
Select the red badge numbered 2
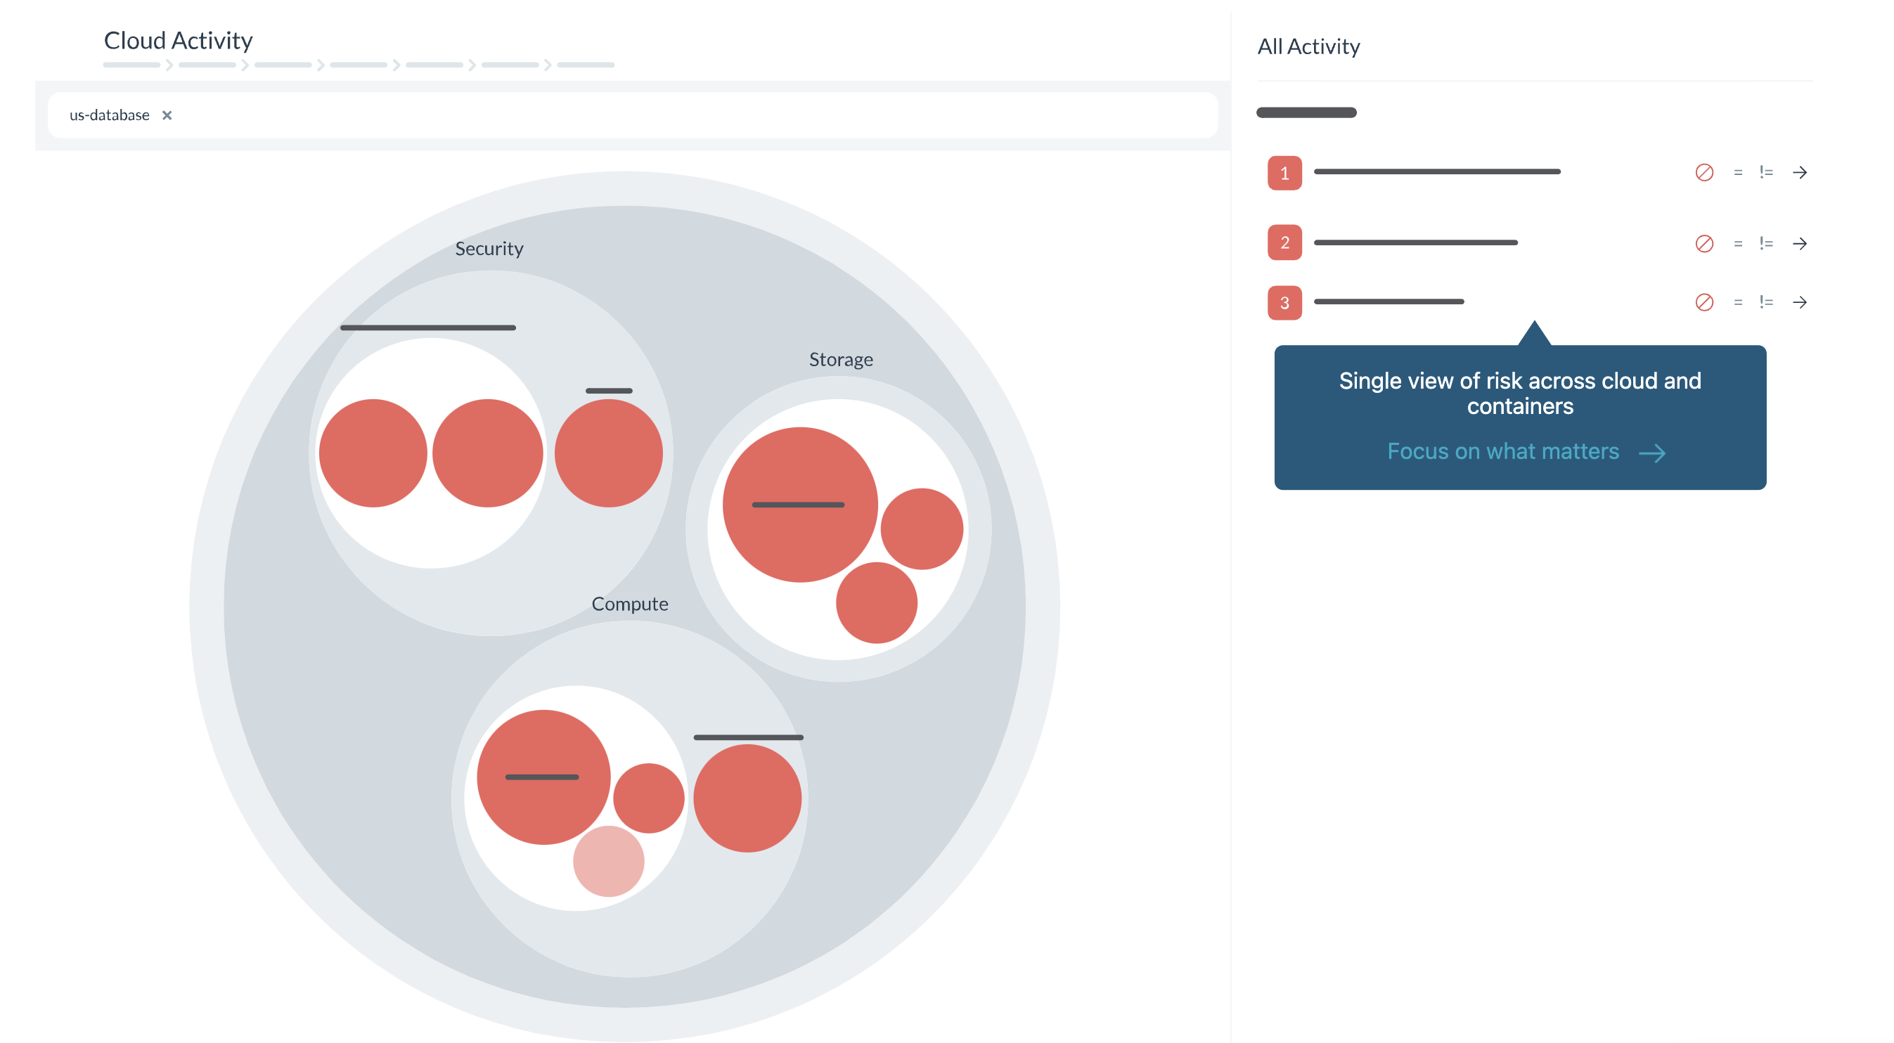click(1284, 242)
